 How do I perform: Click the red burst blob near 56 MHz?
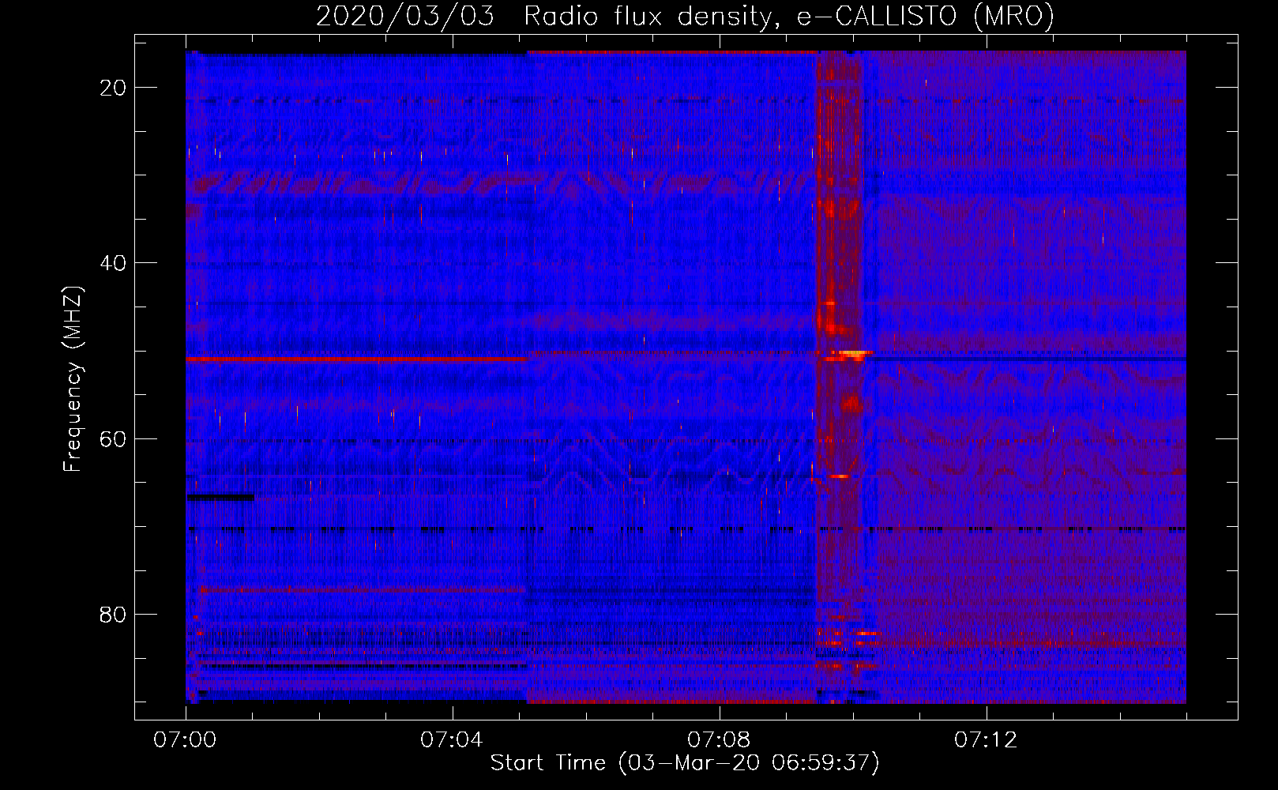coord(851,404)
